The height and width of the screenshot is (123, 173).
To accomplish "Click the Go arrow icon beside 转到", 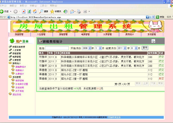I will point(158,17).
